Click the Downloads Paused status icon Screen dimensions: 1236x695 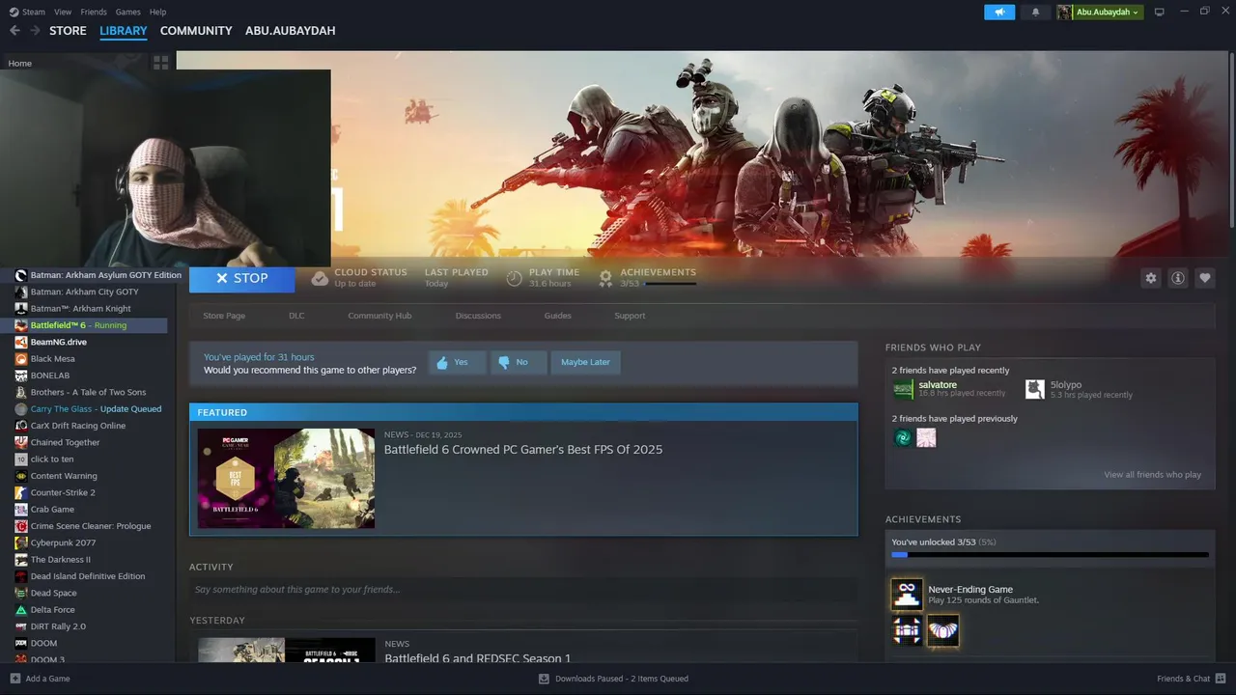[x=545, y=679]
